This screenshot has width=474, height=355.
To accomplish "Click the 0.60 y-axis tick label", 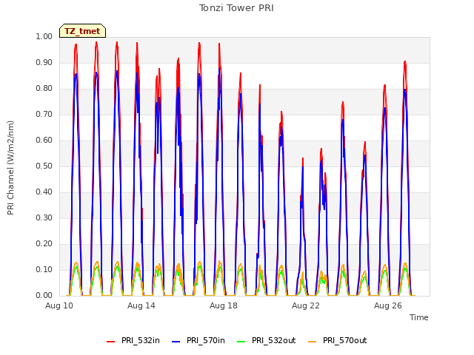I will click(44, 140).
